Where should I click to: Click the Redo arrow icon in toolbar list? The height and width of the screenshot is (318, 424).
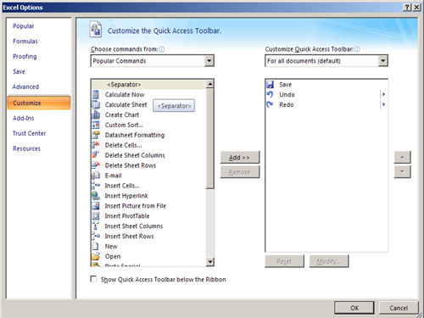pyautogui.click(x=271, y=104)
